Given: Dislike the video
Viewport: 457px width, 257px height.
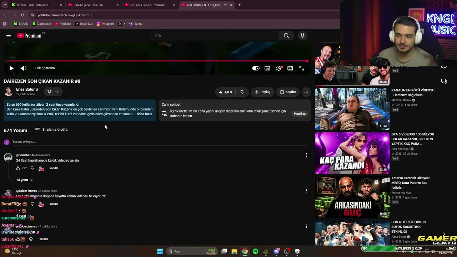Looking at the screenshot, I should click(242, 92).
